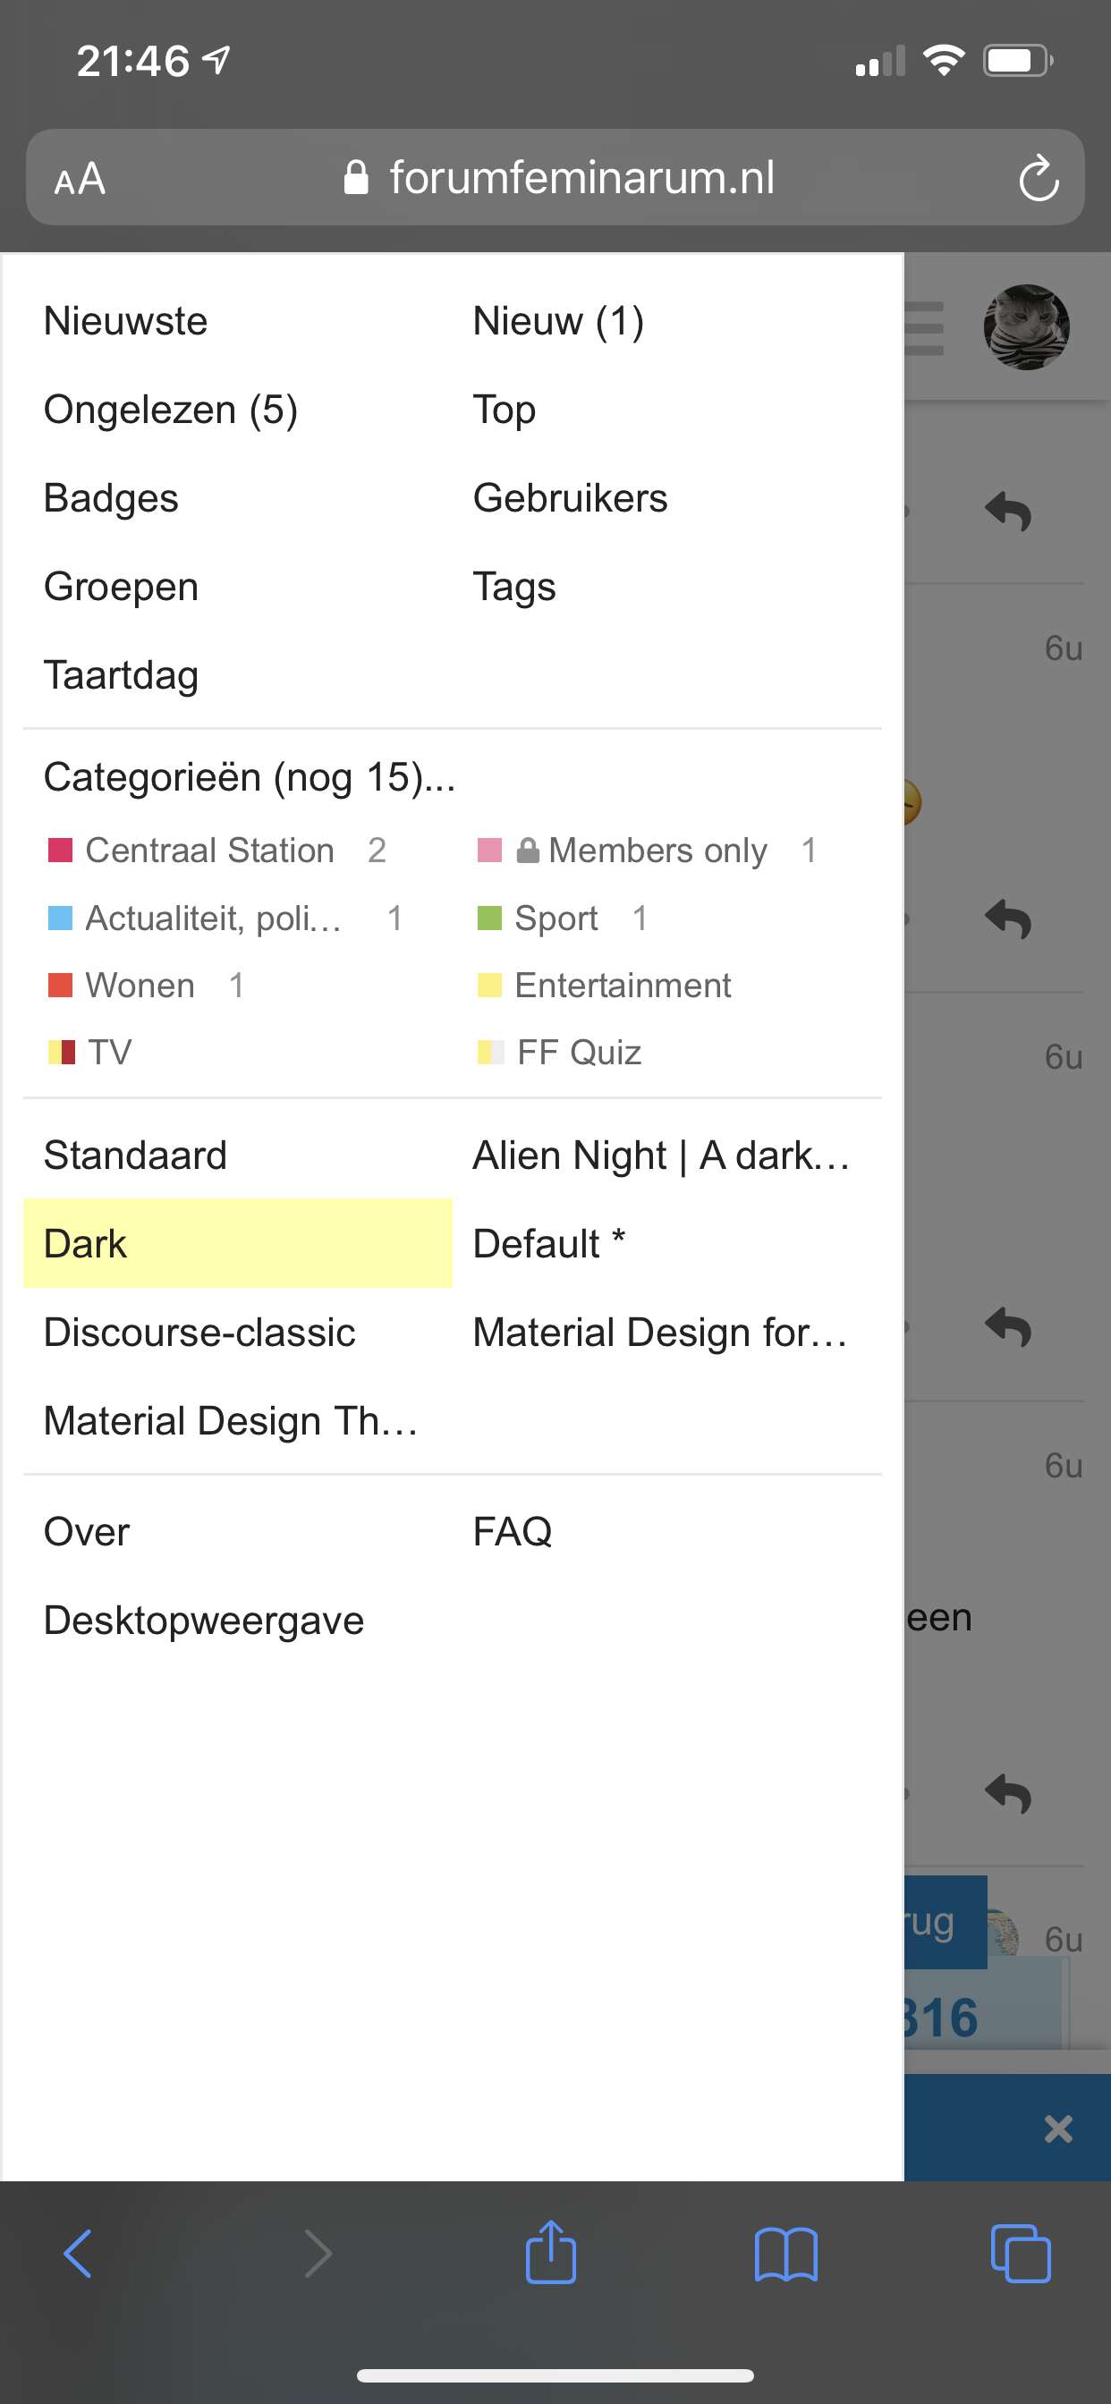The height and width of the screenshot is (2404, 1111).
Task: Tap the Safari share icon
Action: pyautogui.click(x=551, y=2253)
